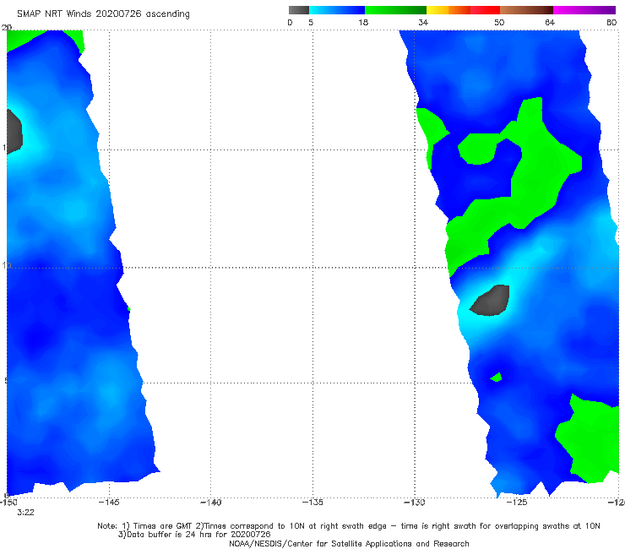Select the gray 0-5 segment of the colorbar

coord(299,10)
